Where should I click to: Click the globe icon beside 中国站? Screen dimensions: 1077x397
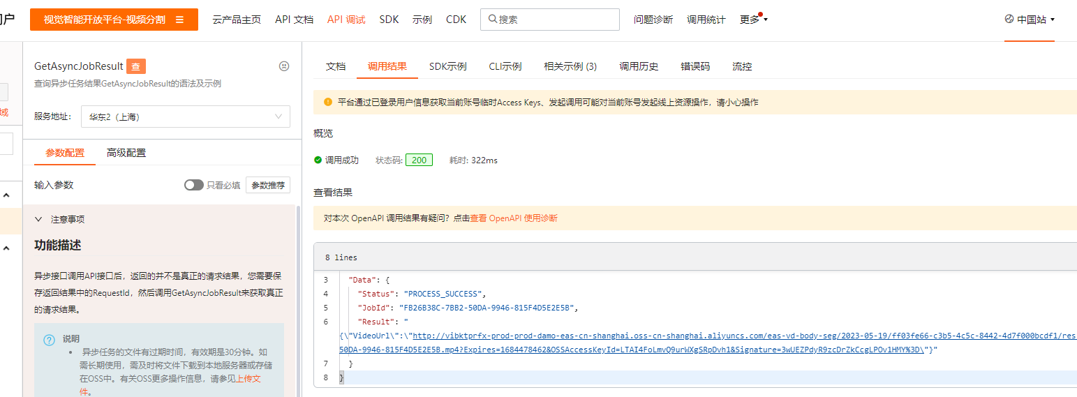pyautogui.click(x=1009, y=20)
